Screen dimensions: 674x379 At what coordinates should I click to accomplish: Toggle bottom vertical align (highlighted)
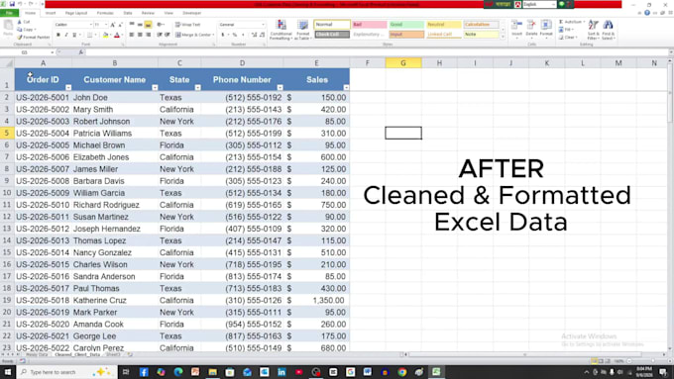tap(149, 25)
